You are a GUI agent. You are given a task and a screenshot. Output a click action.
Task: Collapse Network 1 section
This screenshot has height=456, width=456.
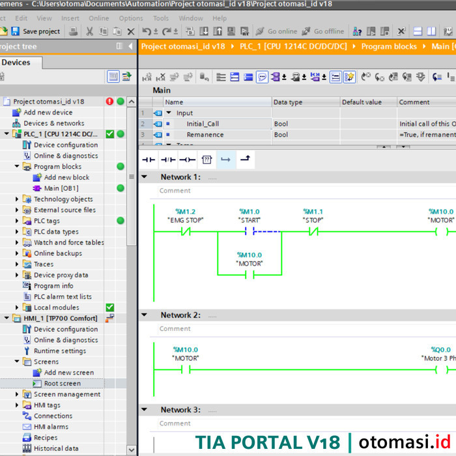(x=145, y=177)
